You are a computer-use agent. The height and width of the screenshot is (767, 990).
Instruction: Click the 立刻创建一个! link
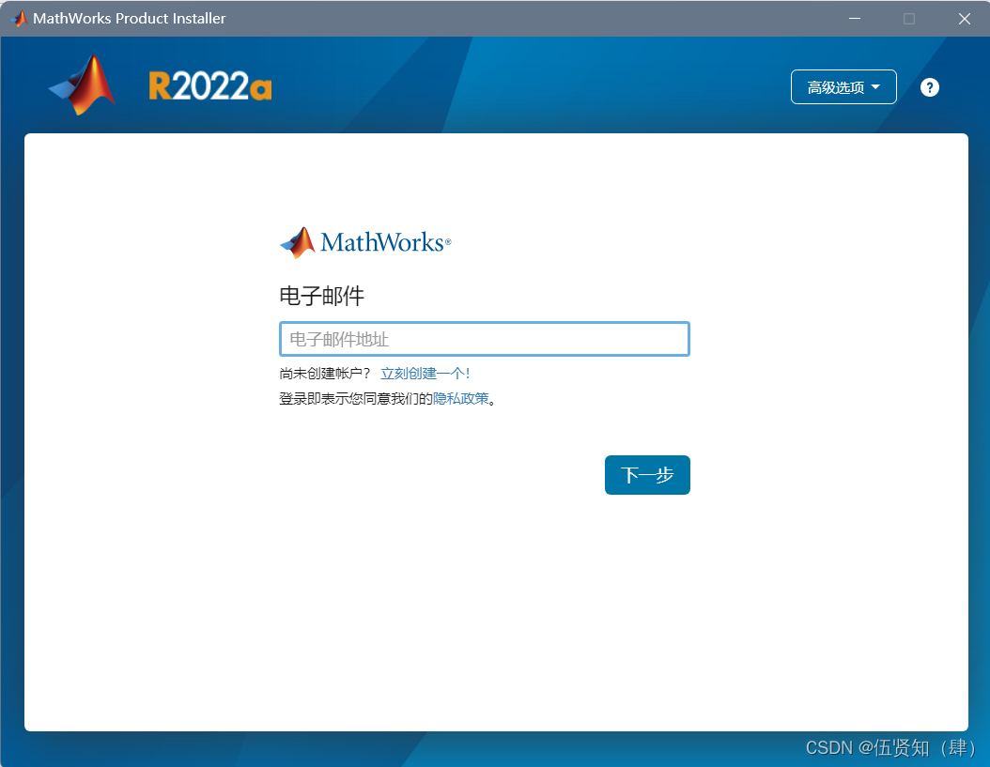[x=425, y=374]
